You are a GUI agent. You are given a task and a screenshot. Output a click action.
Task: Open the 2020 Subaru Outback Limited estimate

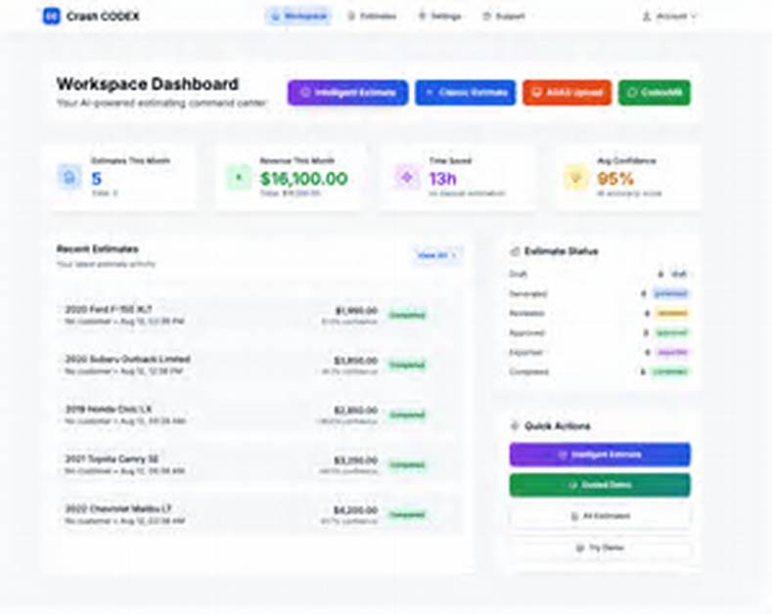pos(259,365)
